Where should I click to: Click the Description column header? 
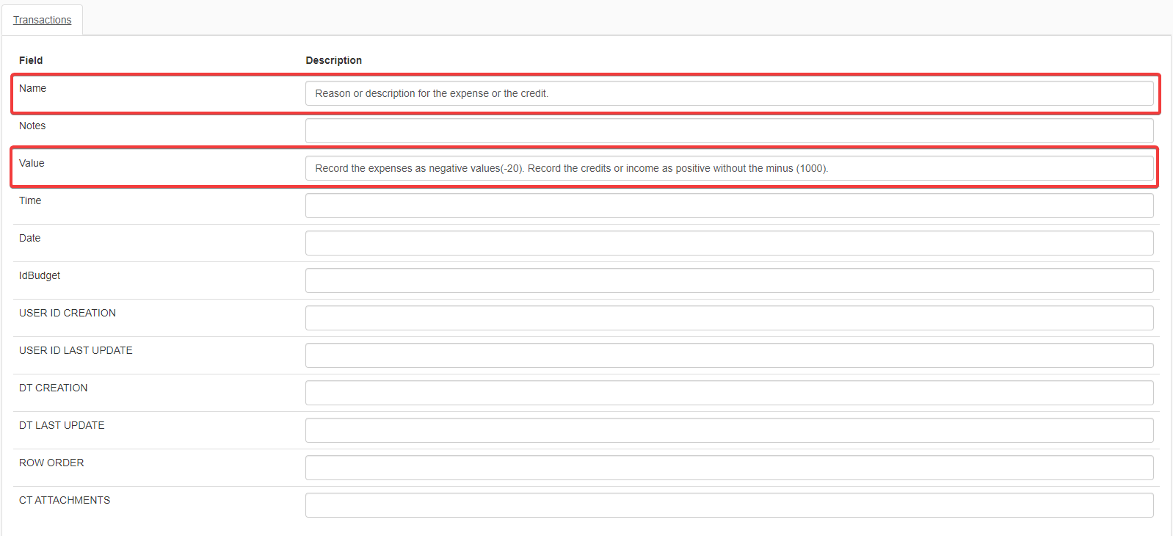[333, 60]
